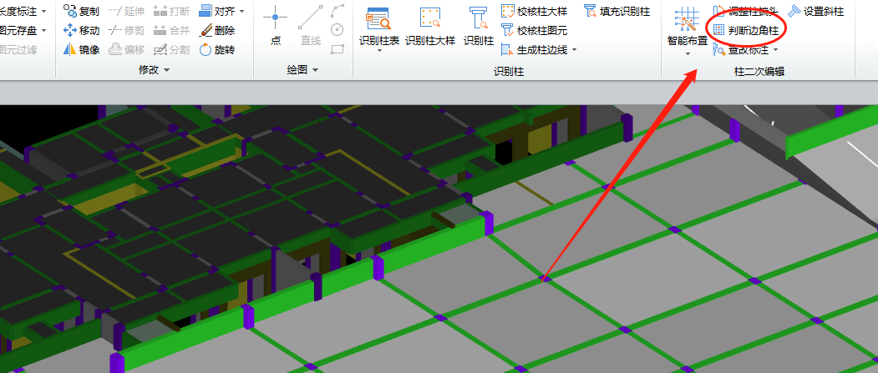Activate the 旋转 (Rotate) tool
878x373 pixels.
pos(216,50)
